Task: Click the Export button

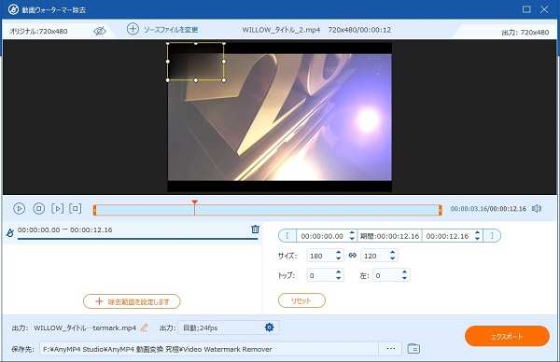Action: click(507, 336)
